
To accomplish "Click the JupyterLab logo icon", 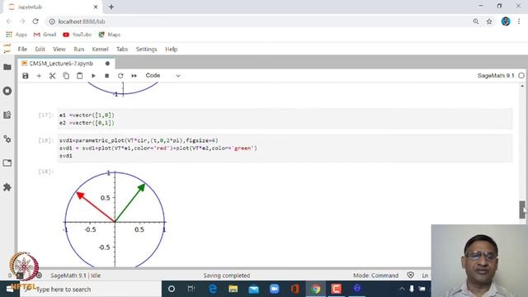I will pyautogui.click(x=7, y=49).
